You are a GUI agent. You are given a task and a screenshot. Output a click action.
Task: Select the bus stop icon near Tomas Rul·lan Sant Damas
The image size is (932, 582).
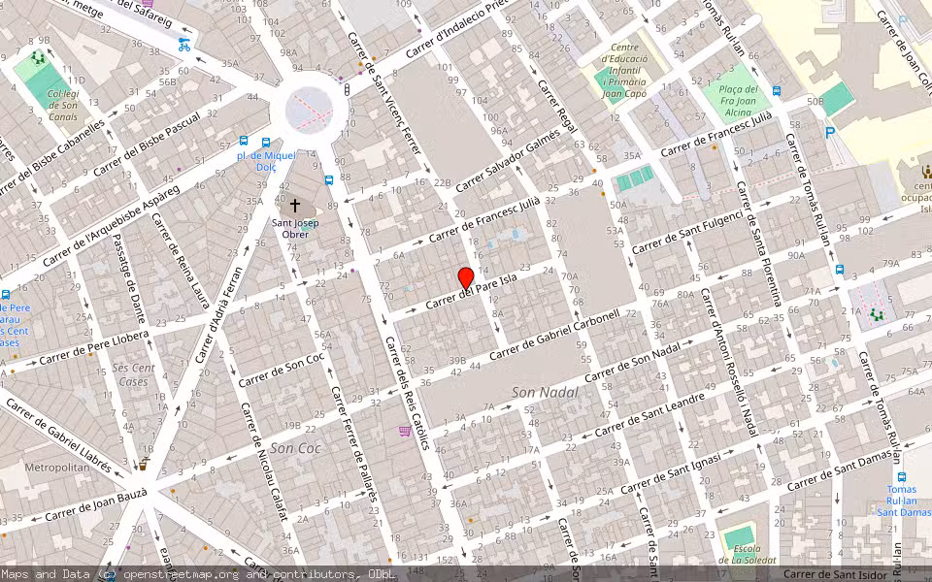point(902,477)
